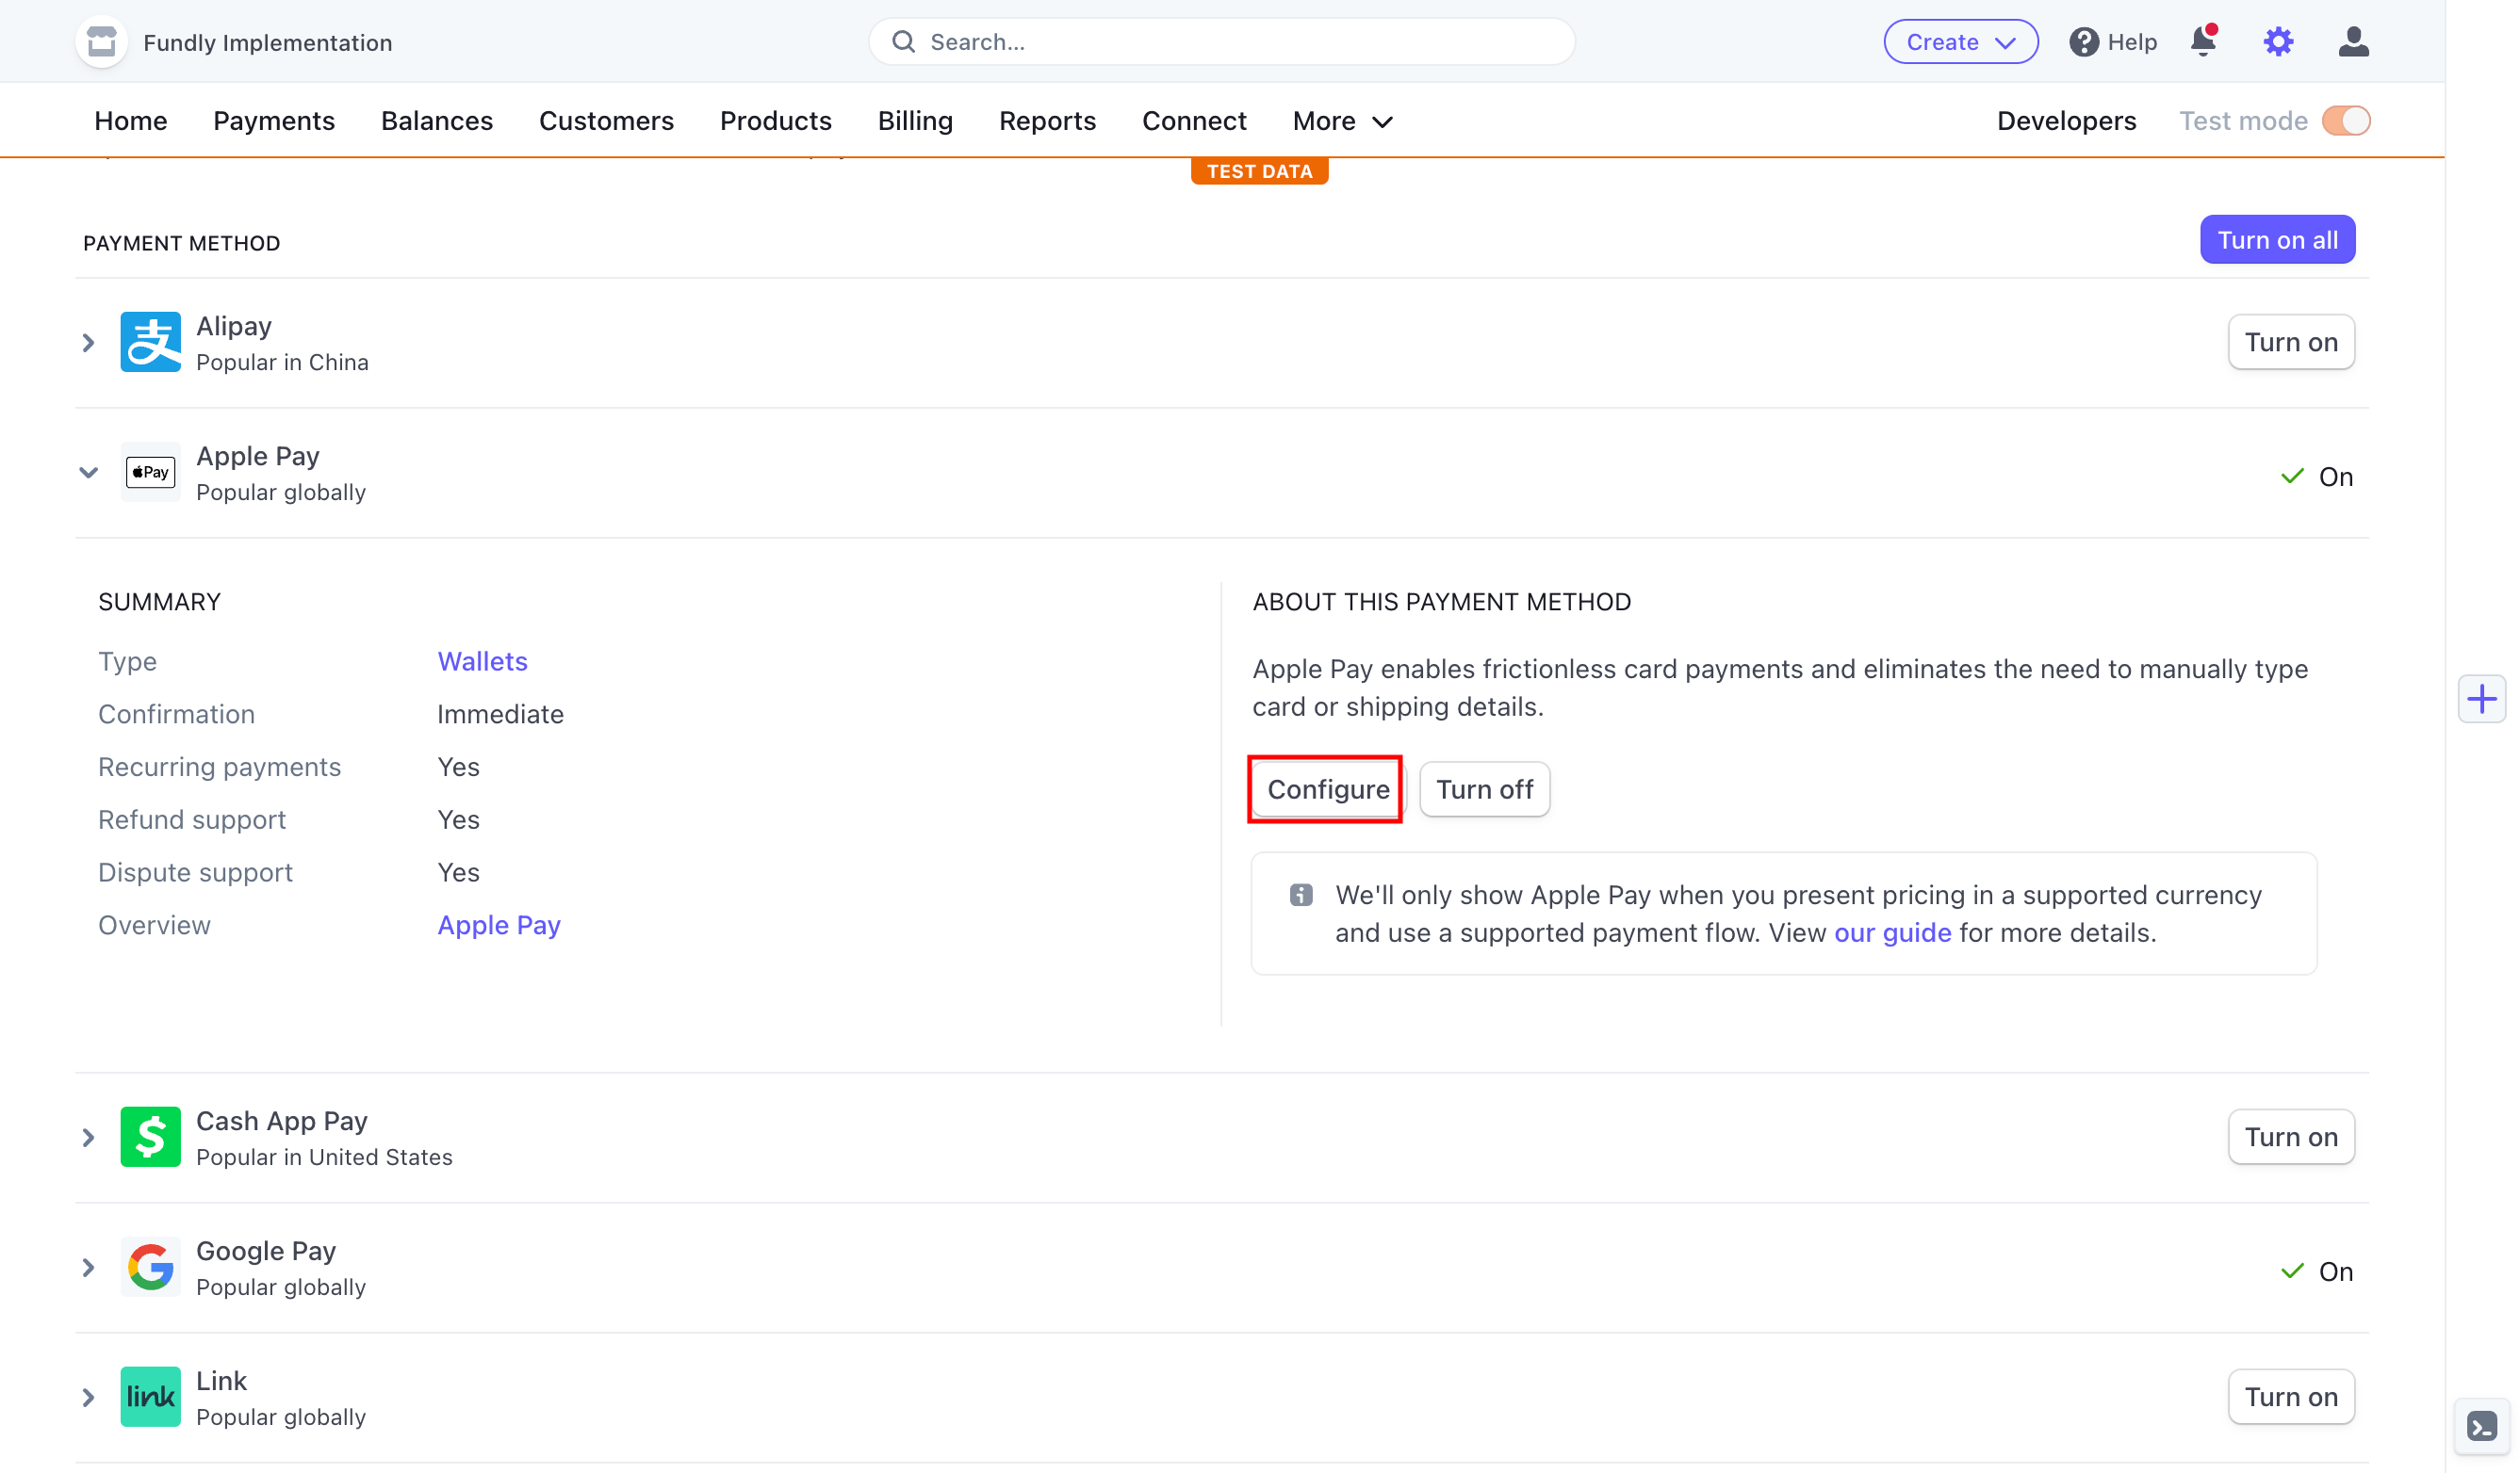Viewport: 2520px width, 1473px height.
Task: Turn on Link payment method
Action: [2290, 1396]
